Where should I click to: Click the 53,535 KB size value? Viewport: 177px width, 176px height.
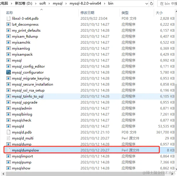(x=166, y=126)
